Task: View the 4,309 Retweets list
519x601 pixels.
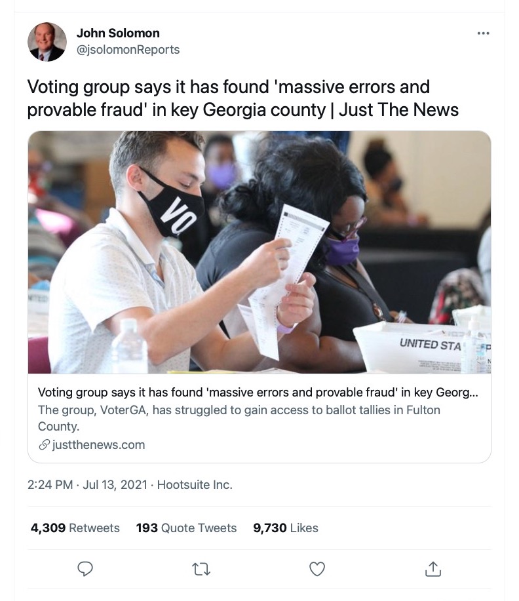Action: 75,528
